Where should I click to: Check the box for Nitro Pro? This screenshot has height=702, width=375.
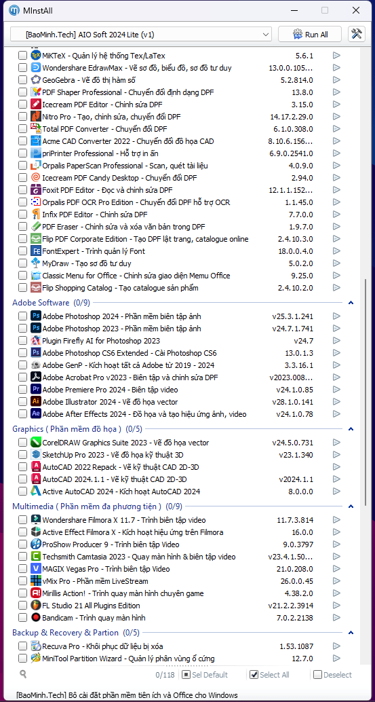(22, 117)
